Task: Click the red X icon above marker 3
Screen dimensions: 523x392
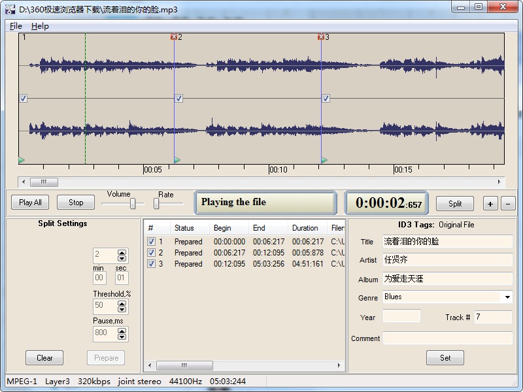Action: [321, 37]
